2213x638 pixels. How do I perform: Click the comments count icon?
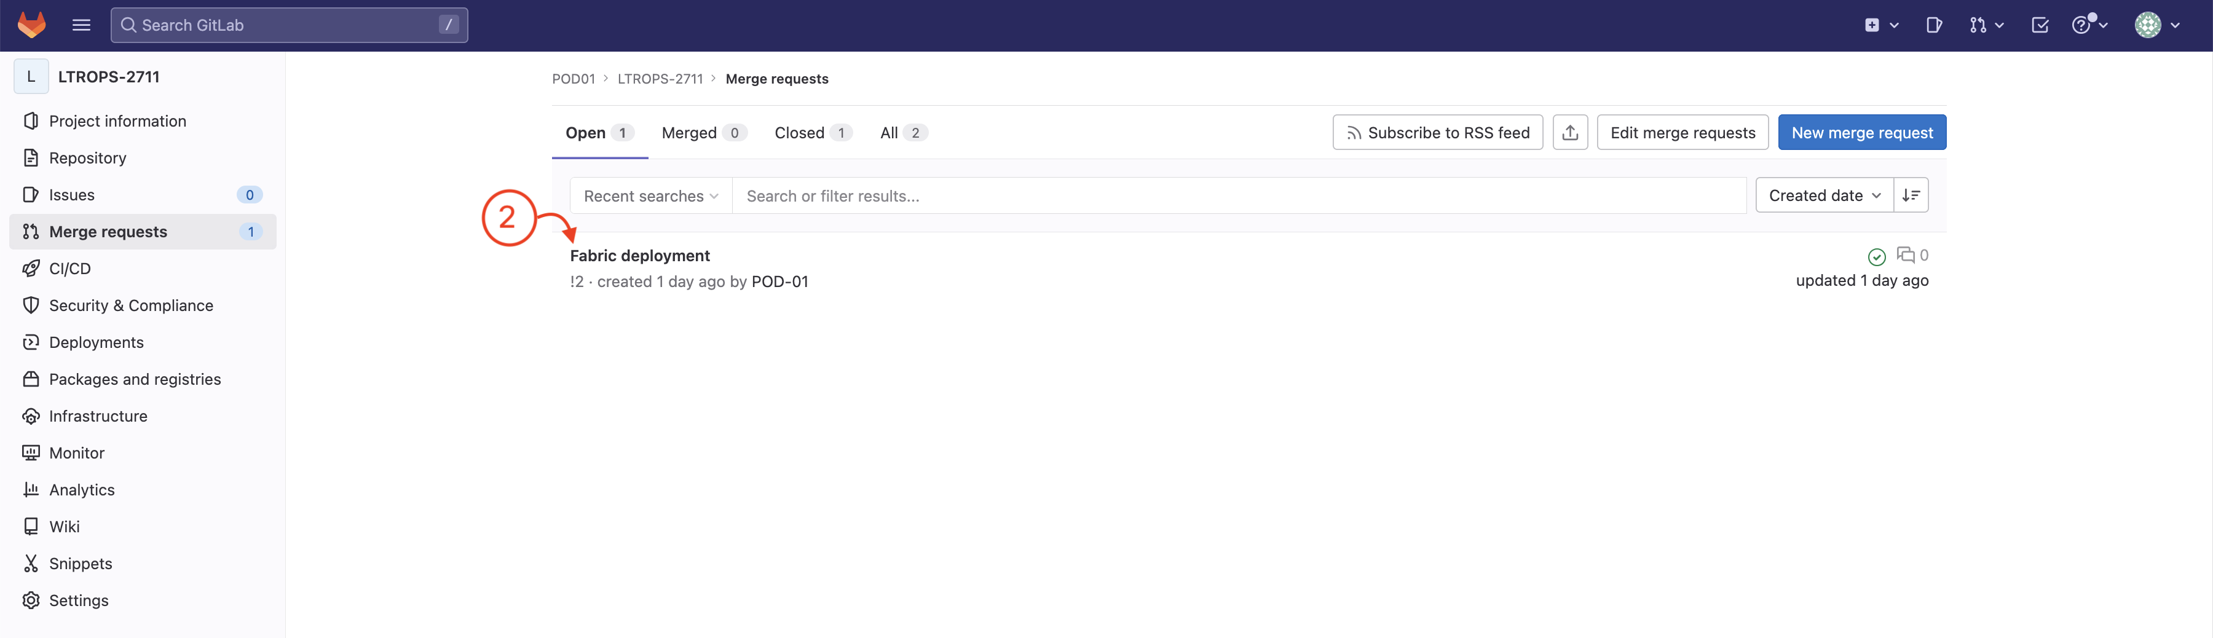(1906, 255)
